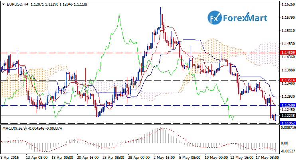The width and height of the screenshot is (296, 162).
Task: Click the 1.15795 value on price scale
Action: tap(287, 18)
